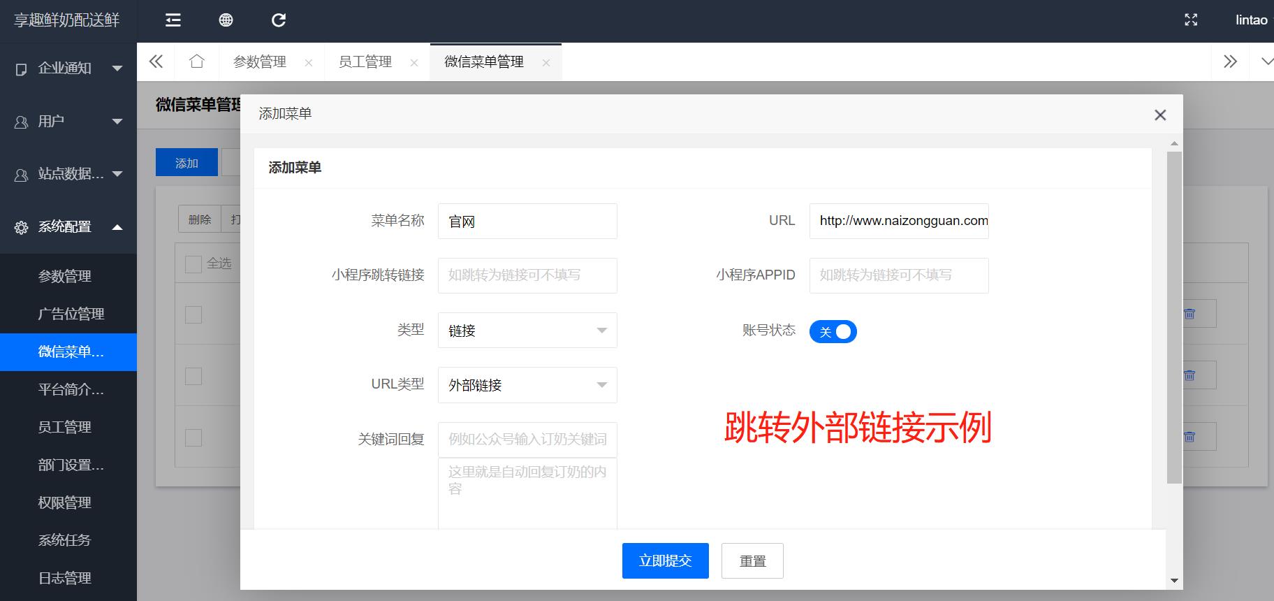The width and height of the screenshot is (1274, 601).
Task: Click the 立即提交 submit button
Action: pos(665,560)
